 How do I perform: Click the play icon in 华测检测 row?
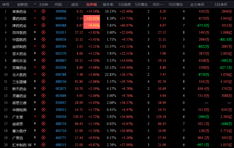click(x=43, y=110)
